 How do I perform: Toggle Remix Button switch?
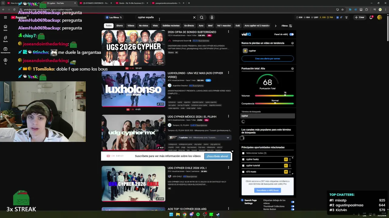pyautogui.click(x=293, y=209)
